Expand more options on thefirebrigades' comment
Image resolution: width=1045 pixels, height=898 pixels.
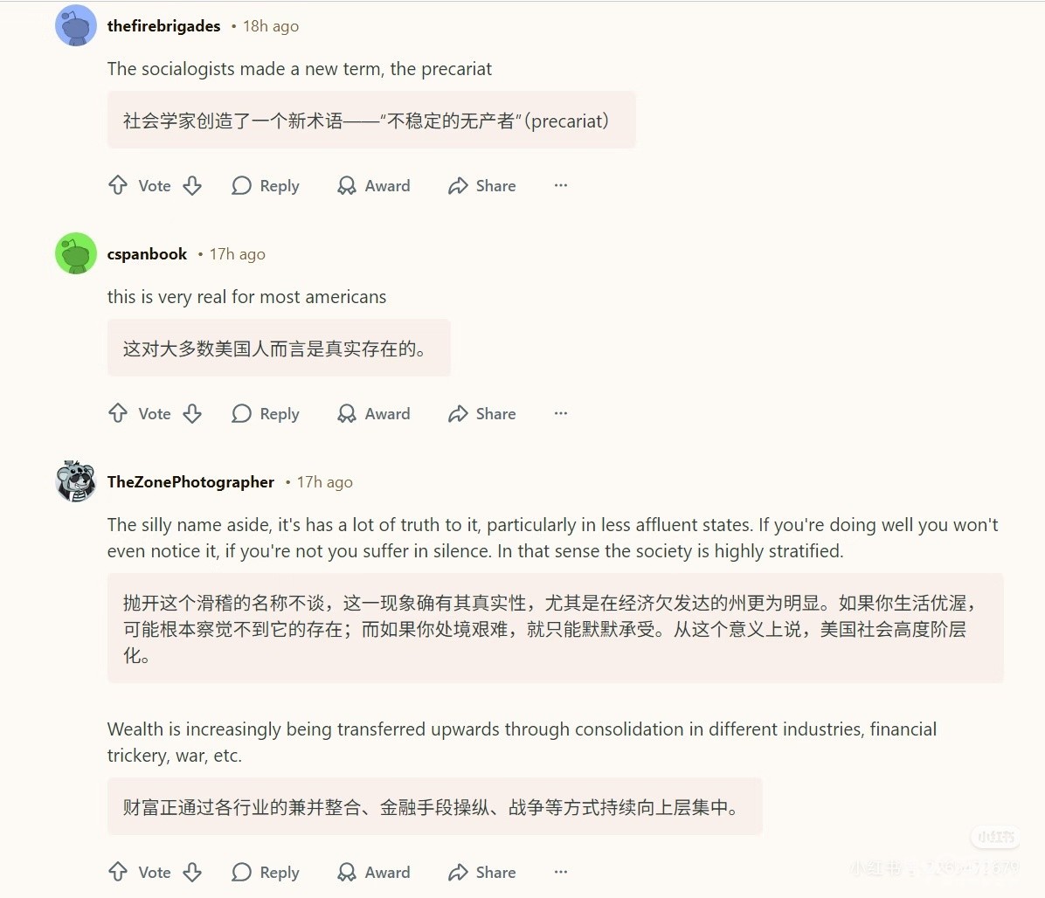pyautogui.click(x=561, y=185)
